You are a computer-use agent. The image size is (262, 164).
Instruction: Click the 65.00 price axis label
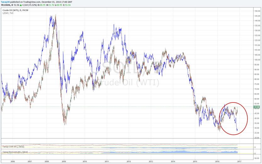(x=257, y=94)
